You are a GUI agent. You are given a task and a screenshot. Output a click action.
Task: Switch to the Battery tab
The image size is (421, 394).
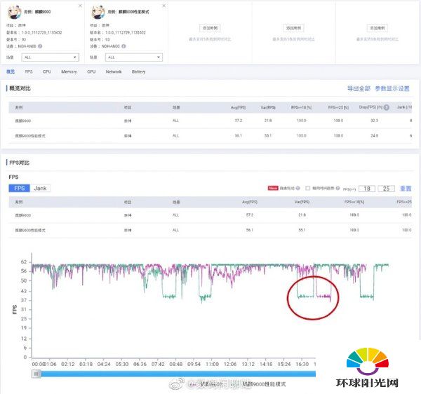point(138,72)
